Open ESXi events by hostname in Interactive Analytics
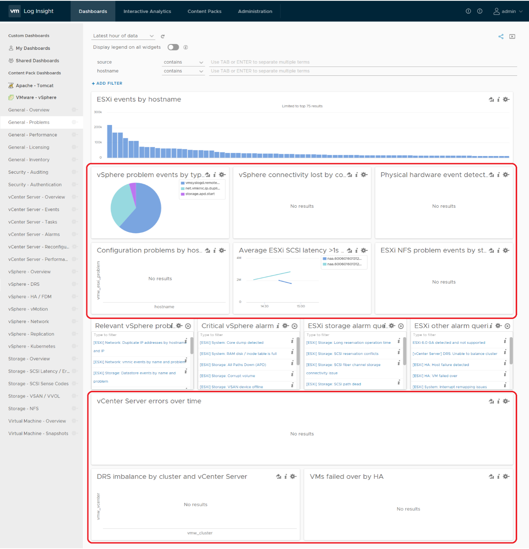This screenshot has height=549, width=529. tap(491, 99)
